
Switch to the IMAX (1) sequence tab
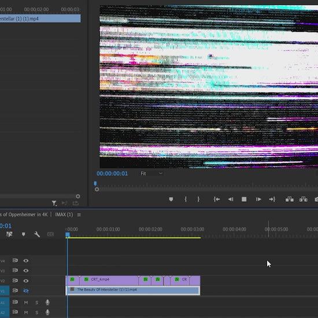click(64, 215)
